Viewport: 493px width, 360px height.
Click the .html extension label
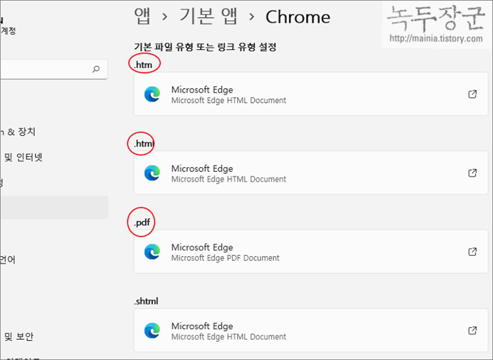[x=143, y=144]
